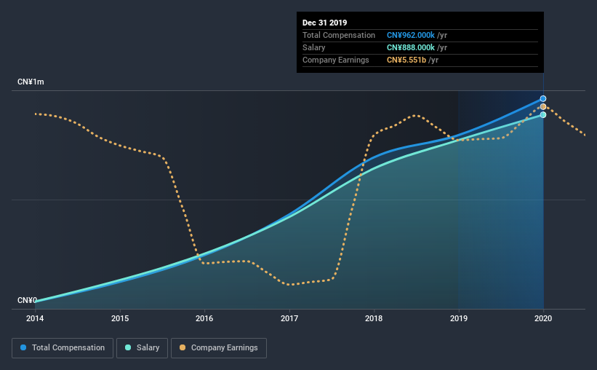Toggle the Salary legend button
Screen dimensions: 597x370
[142, 348]
